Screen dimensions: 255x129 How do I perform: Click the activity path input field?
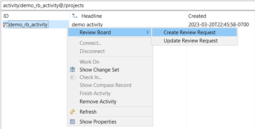click(x=128, y=5)
